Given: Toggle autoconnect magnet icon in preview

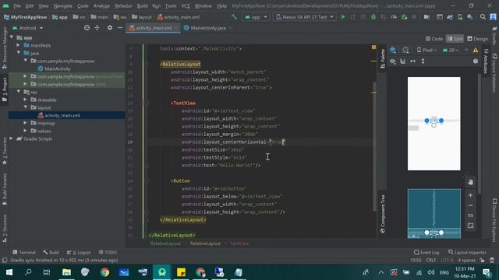Looking at the screenshot, I should point(402,61).
